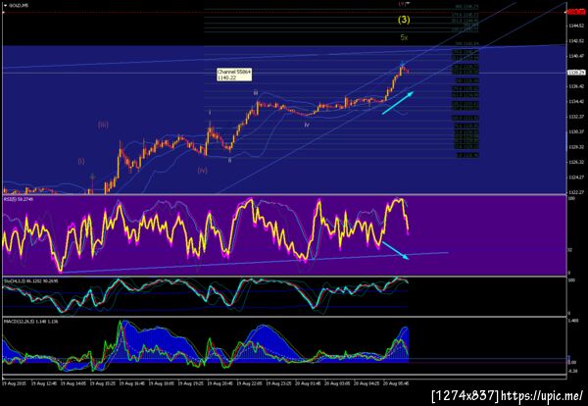Click the Channel 55864 tooltip box
This screenshot has width=588, height=406.
pos(234,75)
